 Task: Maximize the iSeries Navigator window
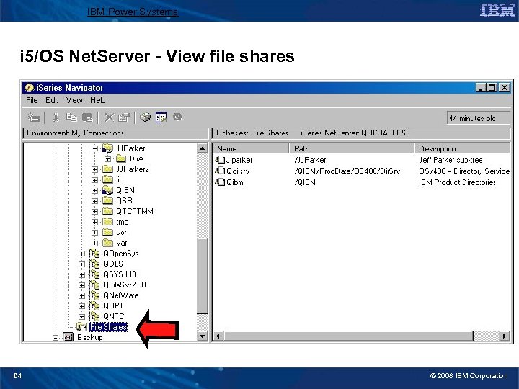492,88
